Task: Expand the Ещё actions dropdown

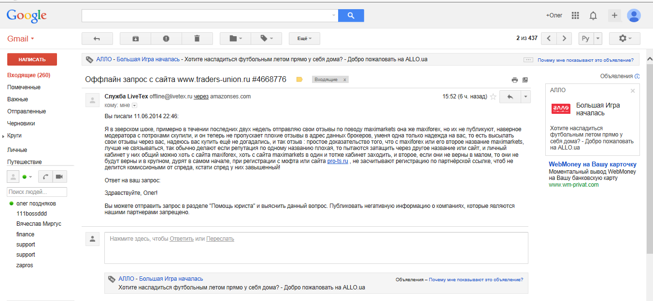Action: pos(304,39)
